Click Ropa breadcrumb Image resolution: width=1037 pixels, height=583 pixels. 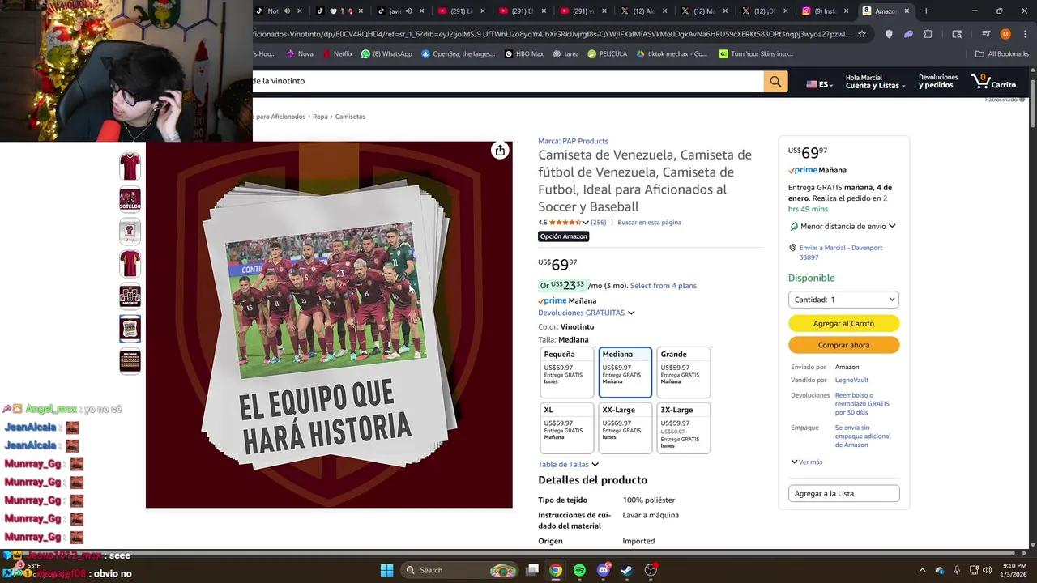320,117
